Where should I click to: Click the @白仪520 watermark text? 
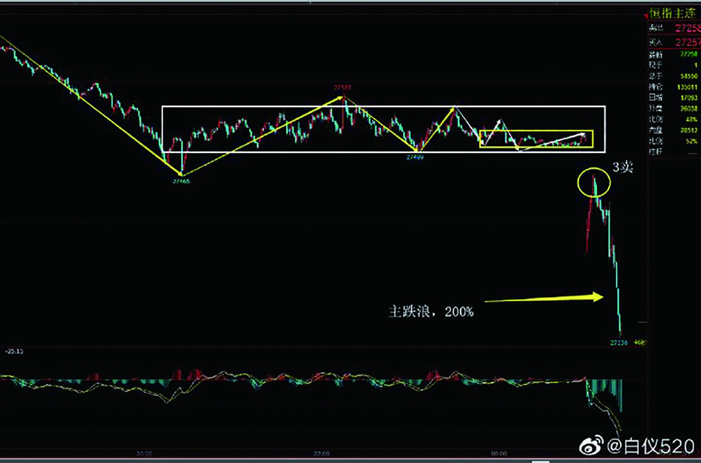pyautogui.click(x=650, y=446)
